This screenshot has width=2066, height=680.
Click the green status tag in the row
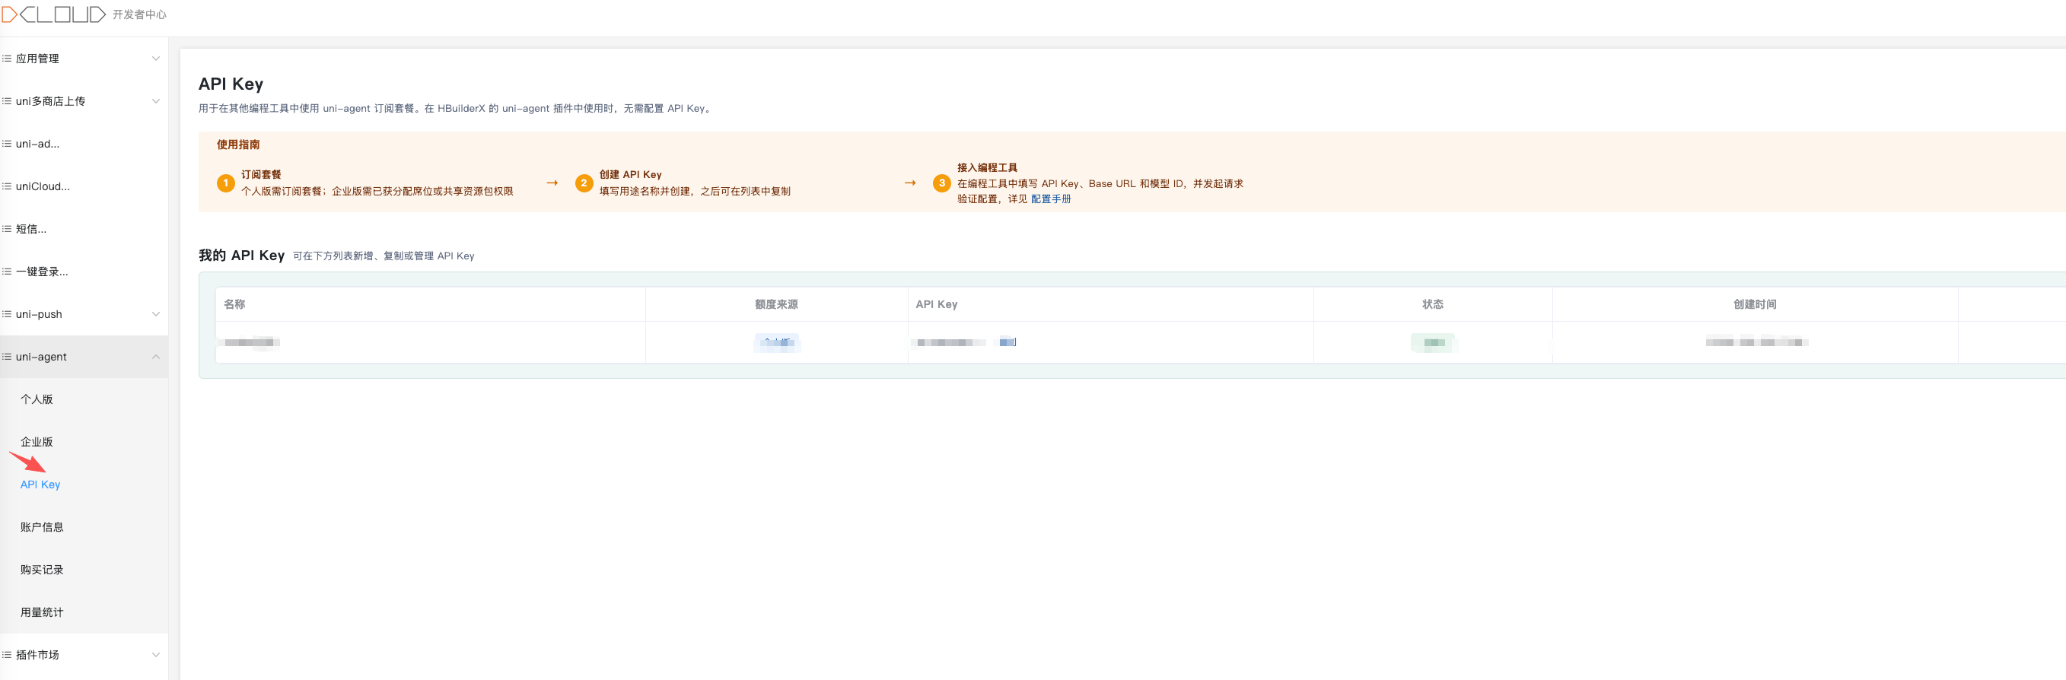(x=1433, y=342)
